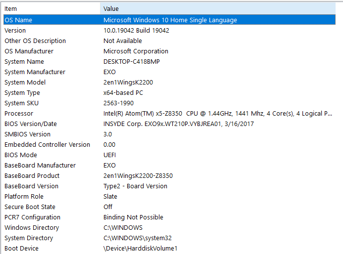Select the Embedded Controller Version row
Viewport: 343px width, 254px height.
pyautogui.click(x=47, y=145)
